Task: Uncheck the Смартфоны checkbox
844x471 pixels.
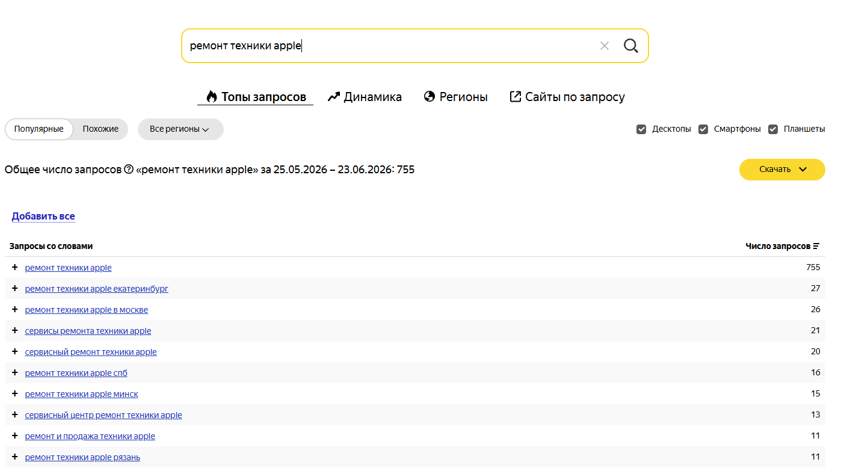Action: click(703, 129)
